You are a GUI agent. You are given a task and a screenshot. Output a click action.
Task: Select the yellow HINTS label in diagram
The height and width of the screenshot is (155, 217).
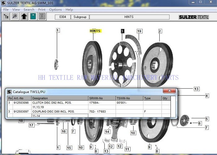(x=95, y=31)
